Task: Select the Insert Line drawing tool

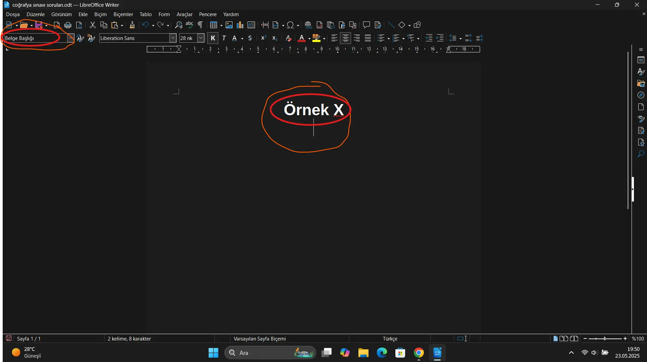Action: [x=391, y=25]
